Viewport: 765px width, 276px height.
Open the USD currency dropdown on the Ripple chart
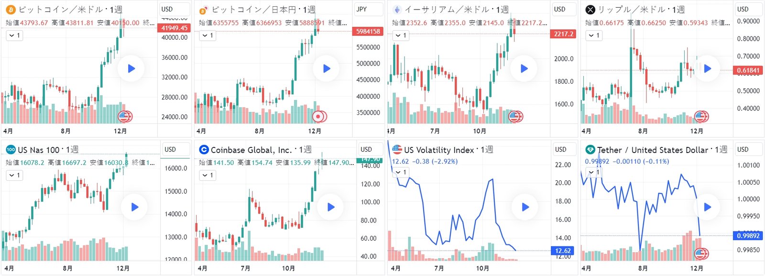pos(749,9)
